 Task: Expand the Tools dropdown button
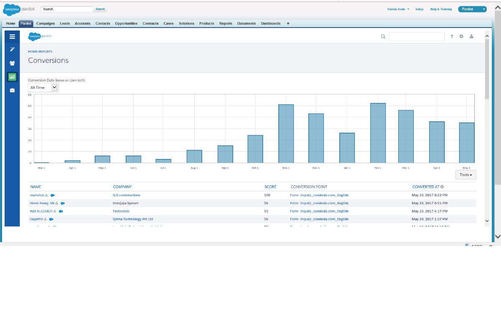(466, 175)
